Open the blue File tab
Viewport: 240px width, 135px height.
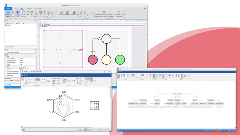[8, 8]
